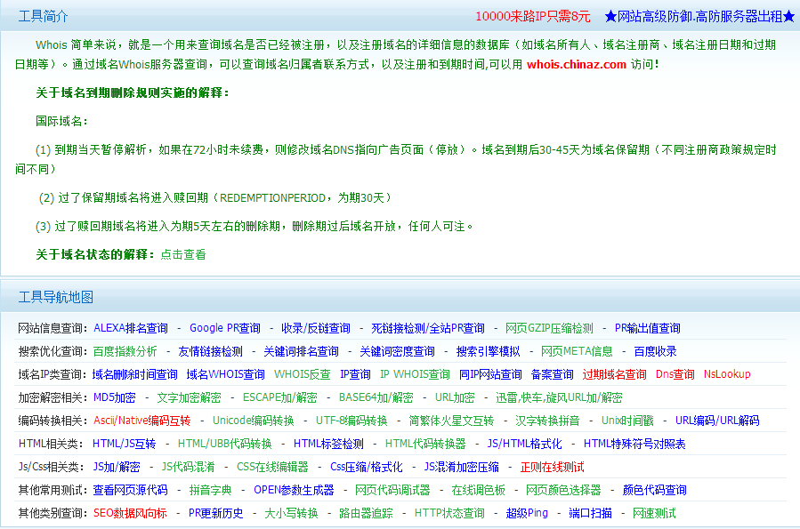Open JS混淆加密压缩 tool
The image size is (800, 529).
pos(462,467)
